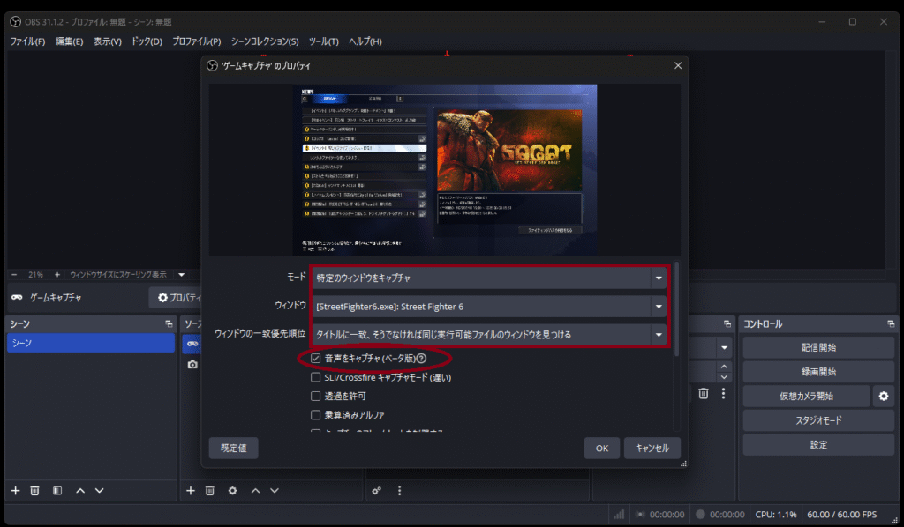This screenshot has height=527, width=904.
Task: Open ヘルプ(H) menu
Action: click(x=365, y=41)
